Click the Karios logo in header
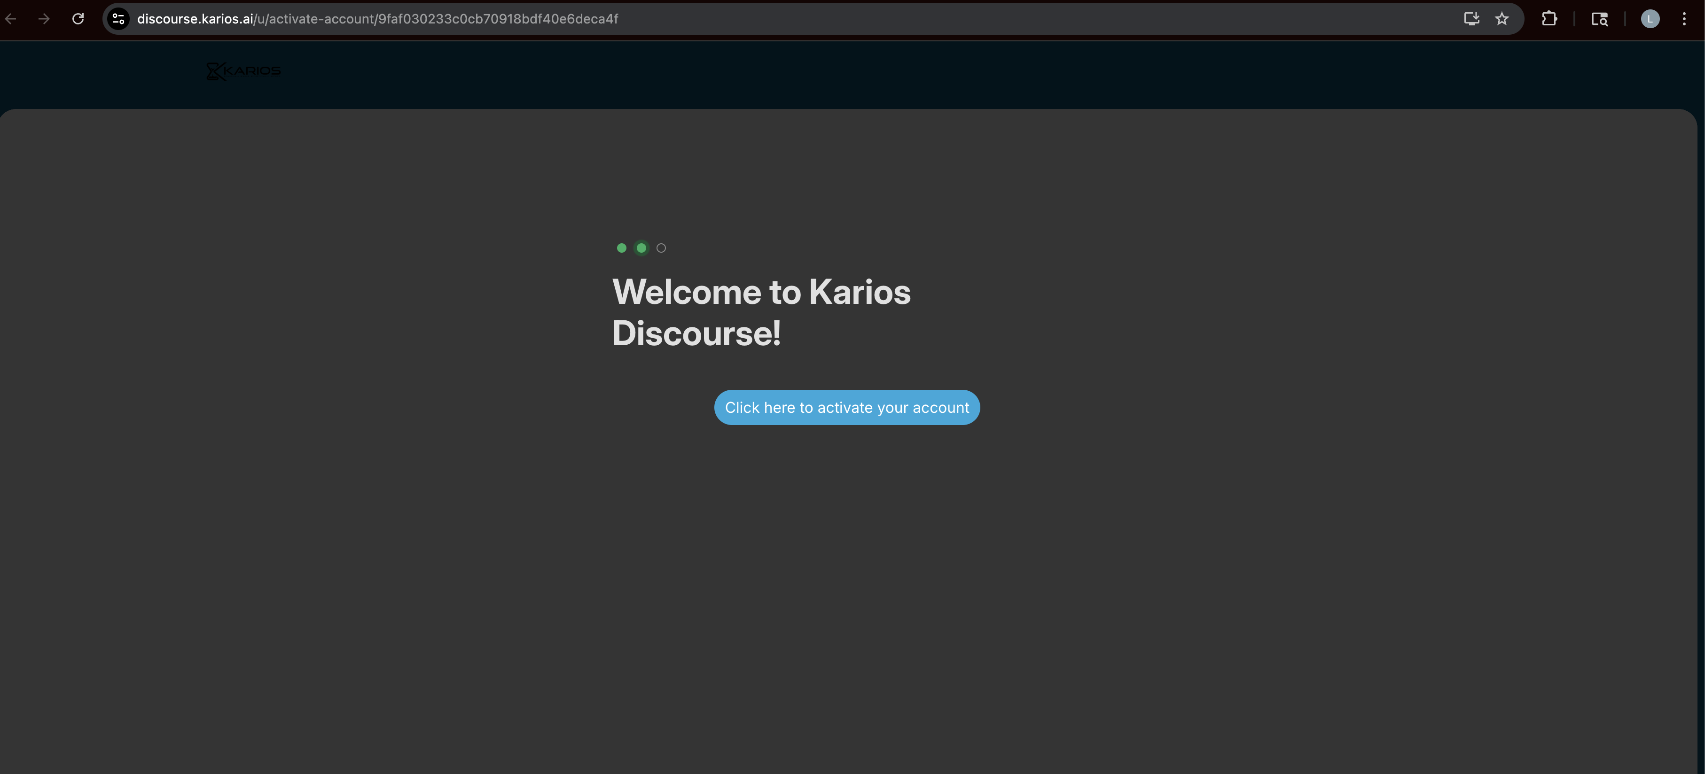This screenshot has height=774, width=1705. pyautogui.click(x=243, y=71)
